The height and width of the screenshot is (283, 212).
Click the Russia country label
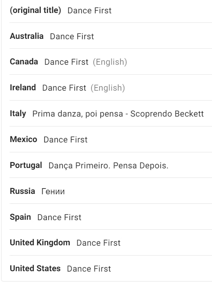[x=23, y=191]
